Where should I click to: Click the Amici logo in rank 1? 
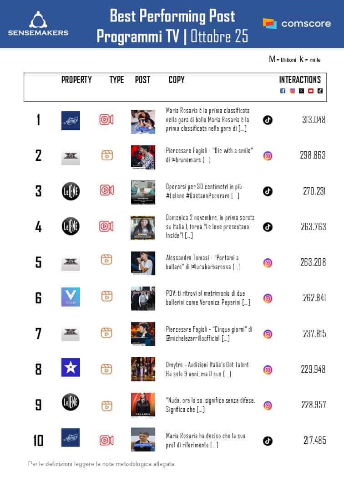[71, 121]
